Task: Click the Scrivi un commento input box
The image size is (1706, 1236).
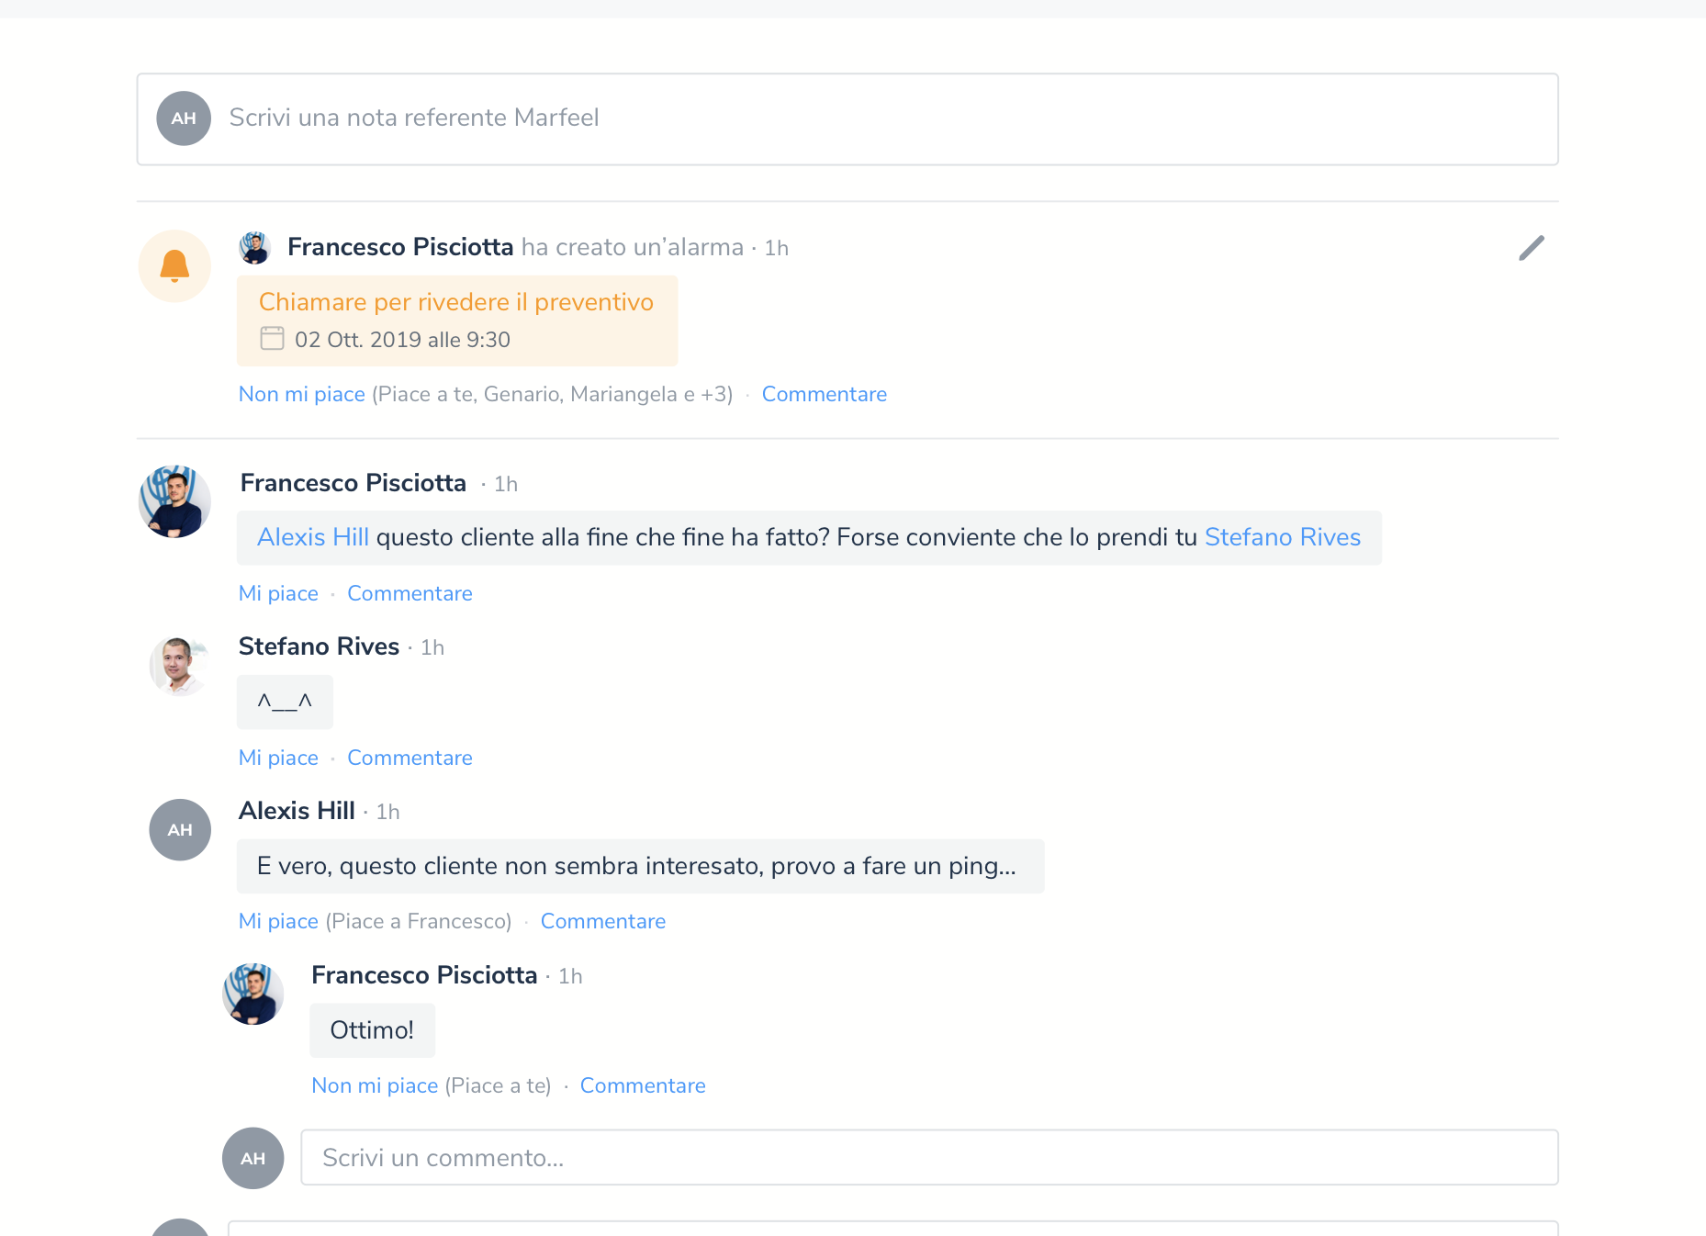Action: [x=928, y=1157]
